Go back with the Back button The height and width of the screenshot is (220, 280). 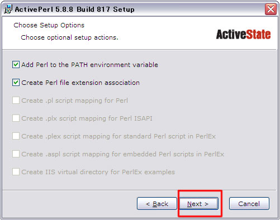[x=157, y=204]
